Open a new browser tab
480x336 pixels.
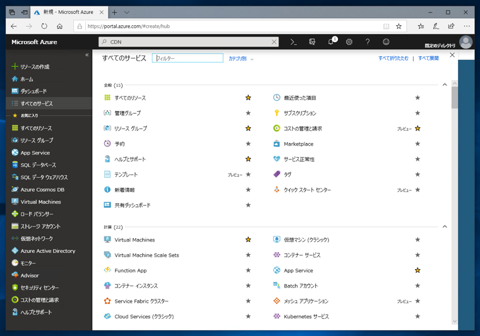click(114, 12)
